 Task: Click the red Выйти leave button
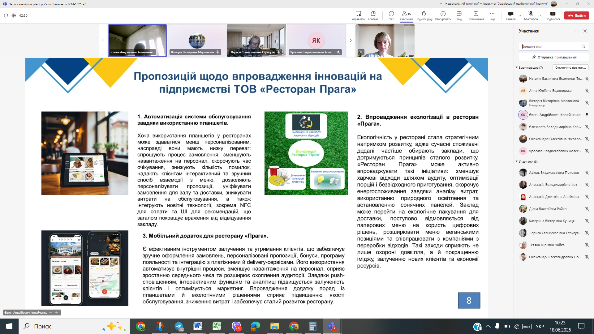(576, 15)
